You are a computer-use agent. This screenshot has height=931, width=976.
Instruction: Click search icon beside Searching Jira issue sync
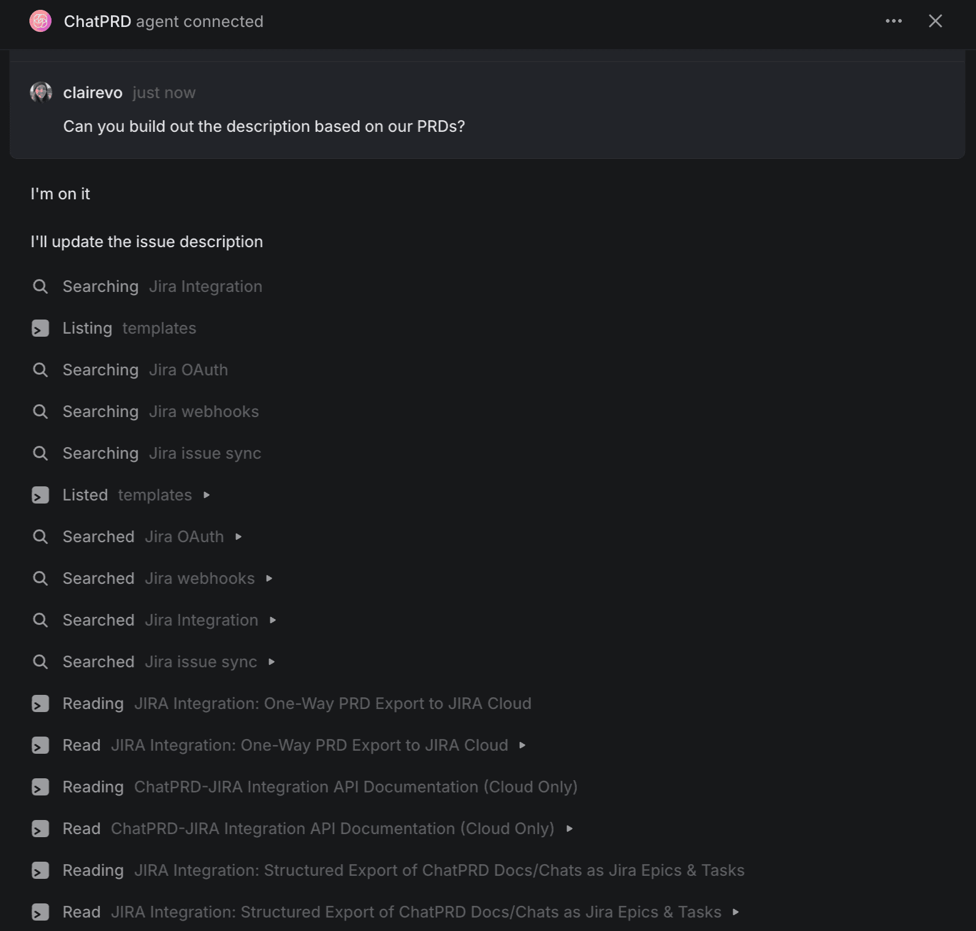tap(40, 453)
